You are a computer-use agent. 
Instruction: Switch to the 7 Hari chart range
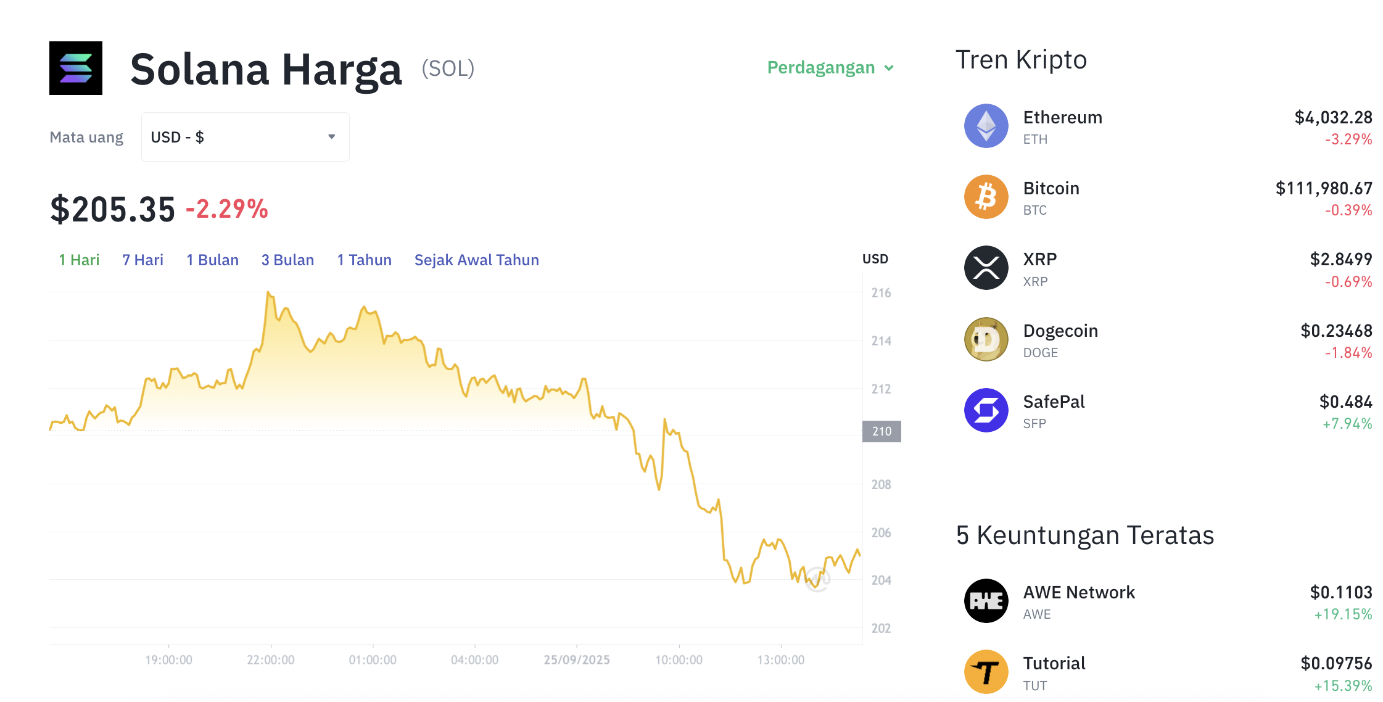coord(142,260)
